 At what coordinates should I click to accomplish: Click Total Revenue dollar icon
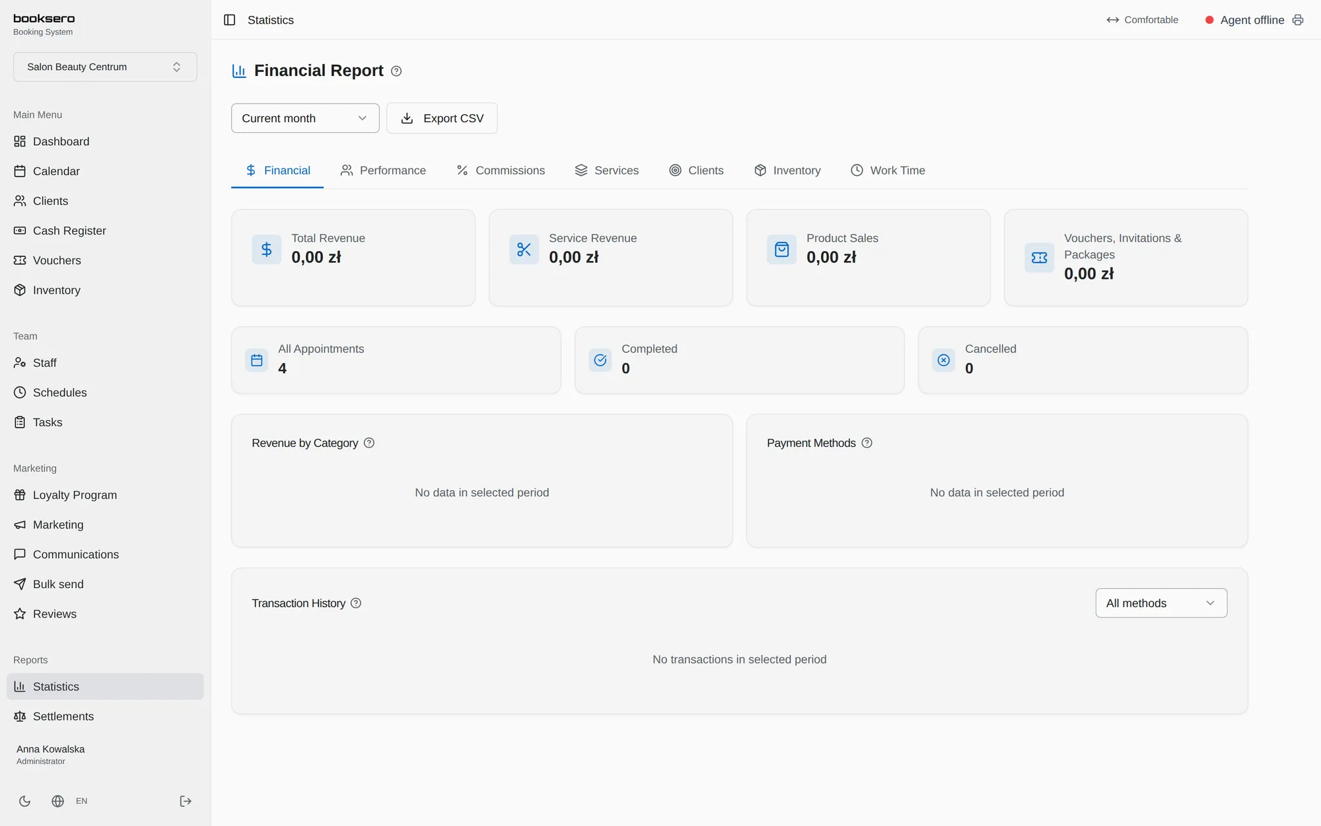[x=267, y=249]
